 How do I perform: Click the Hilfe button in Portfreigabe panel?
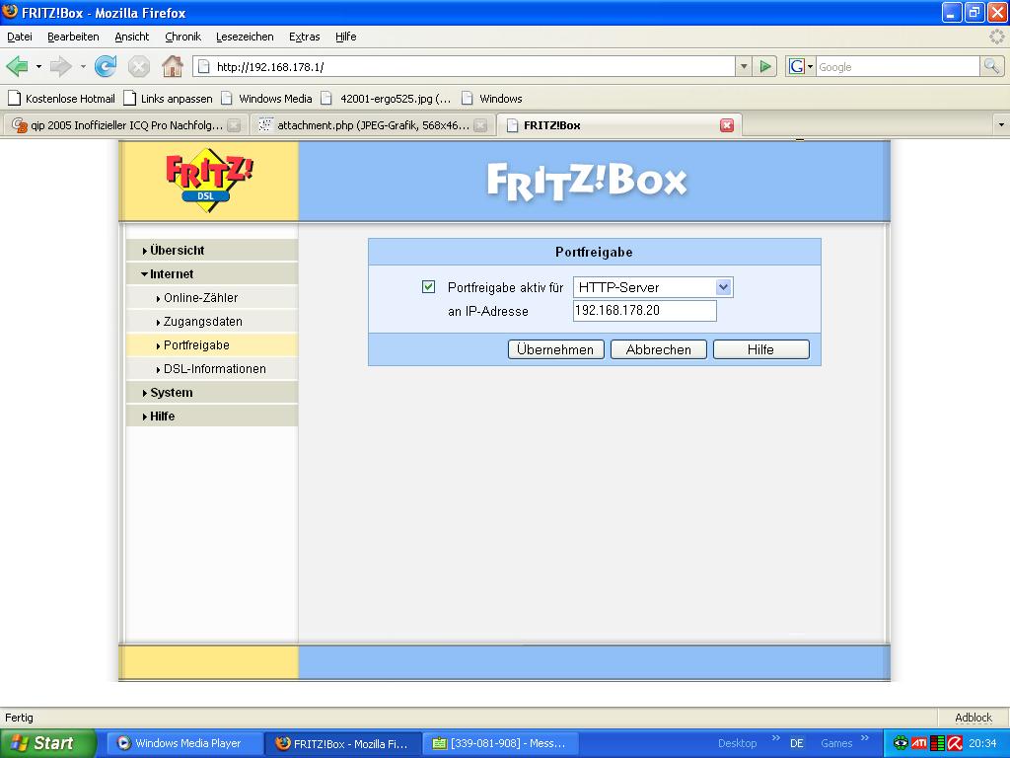pos(760,349)
